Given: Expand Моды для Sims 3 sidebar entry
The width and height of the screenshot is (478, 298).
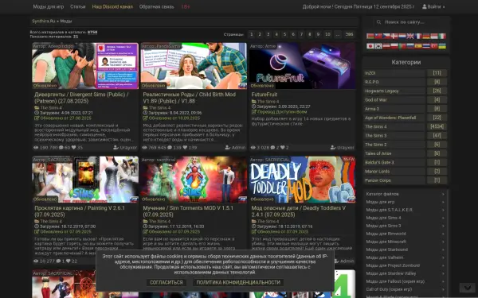Looking at the screenshot, I should 406,226.
